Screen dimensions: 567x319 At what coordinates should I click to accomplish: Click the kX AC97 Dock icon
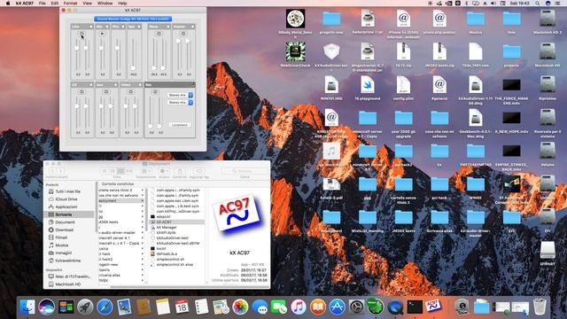click(x=433, y=306)
